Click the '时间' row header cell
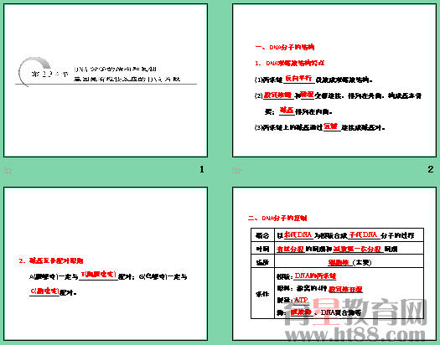 262,249
